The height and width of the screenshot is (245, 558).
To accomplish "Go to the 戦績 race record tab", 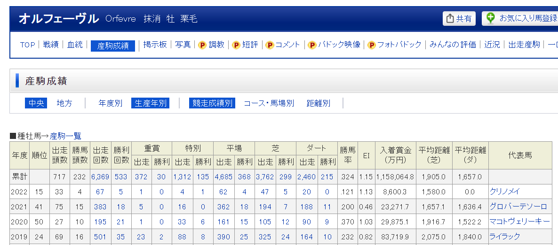I will click(51, 45).
